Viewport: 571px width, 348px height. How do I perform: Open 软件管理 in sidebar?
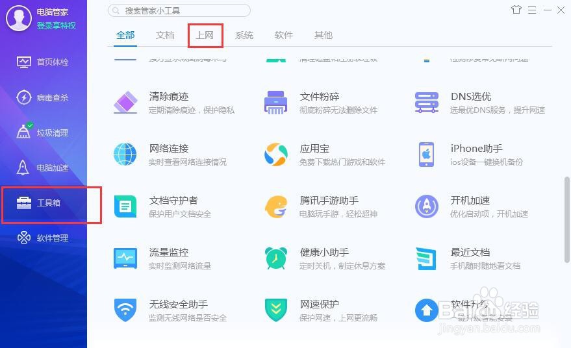point(44,238)
